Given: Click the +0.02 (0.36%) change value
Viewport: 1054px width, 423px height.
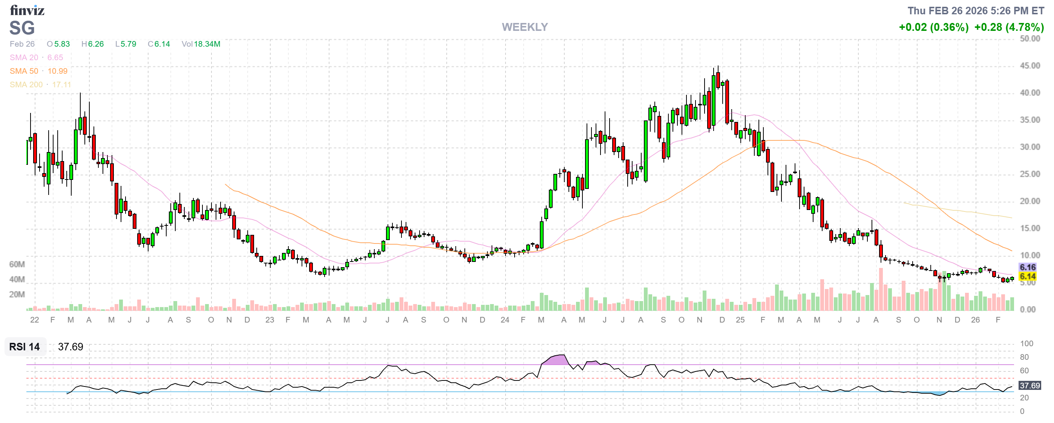Looking at the screenshot, I should (933, 27).
